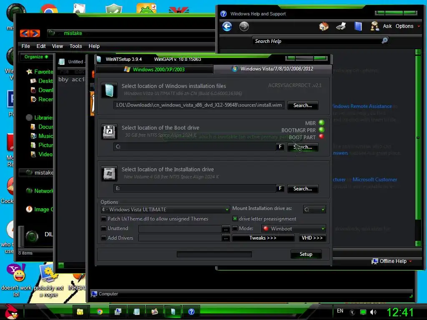The width and height of the screenshot is (427, 320).
Task: Open the Wimboot mode dropdown
Action: 294,228
